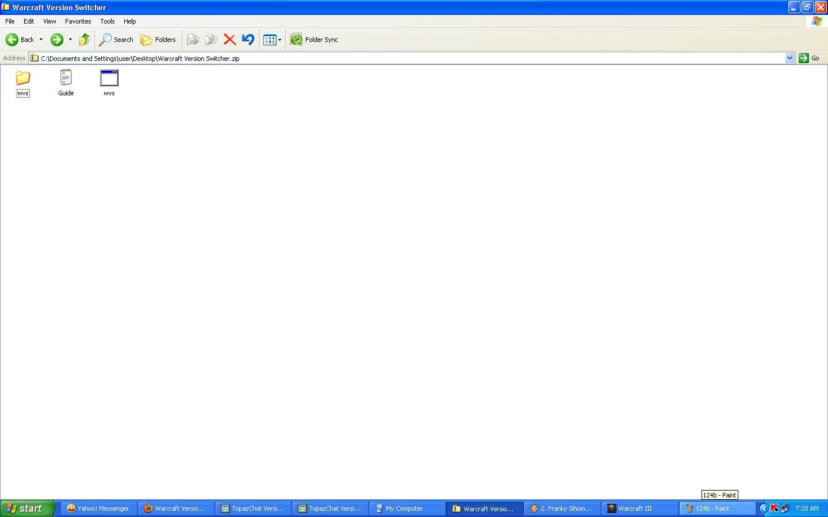This screenshot has width=828, height=517.
Task: Click the network connection tray icon
Action: click(784, 508)
